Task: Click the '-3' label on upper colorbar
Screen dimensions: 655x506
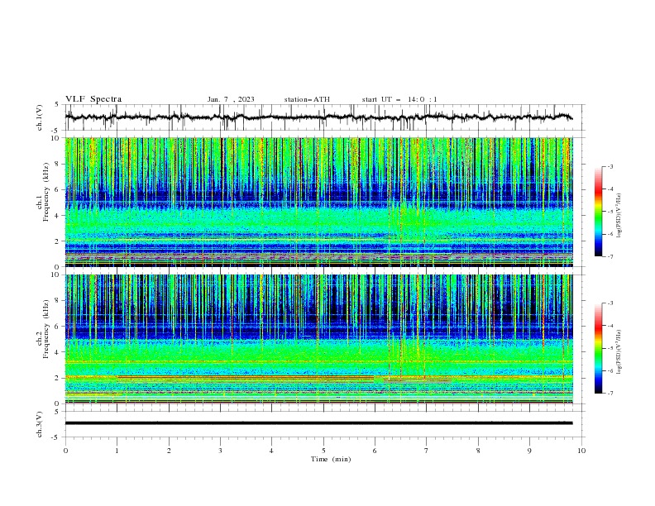Action: click(x=610, y=166)
